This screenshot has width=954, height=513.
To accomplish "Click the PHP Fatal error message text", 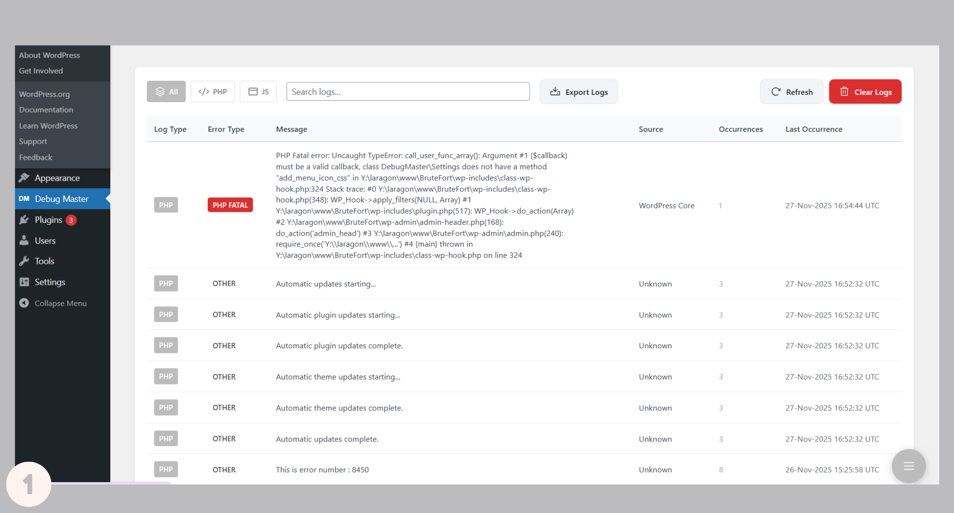I will point(425,205).
